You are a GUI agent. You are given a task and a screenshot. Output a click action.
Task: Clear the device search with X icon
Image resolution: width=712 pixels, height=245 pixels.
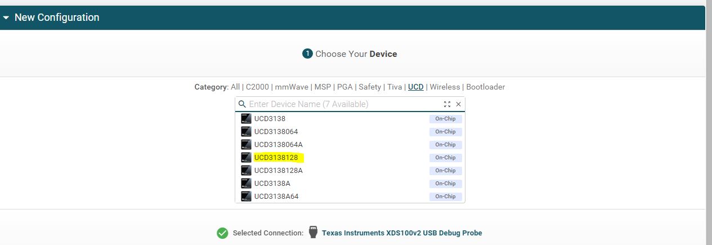pyautogui.click(x=458, y=104)
